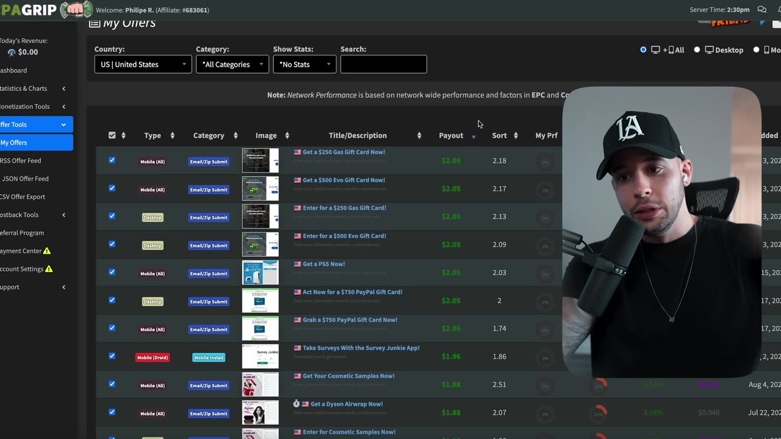This screenshot has height=439, width=781.
Task: Open the Survey Junkie offer thumbnail
Action: [x=260, y=356]
